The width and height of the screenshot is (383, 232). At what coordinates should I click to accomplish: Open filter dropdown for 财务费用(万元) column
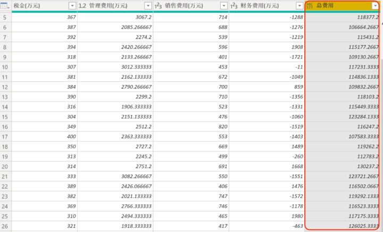pos(299,6)
